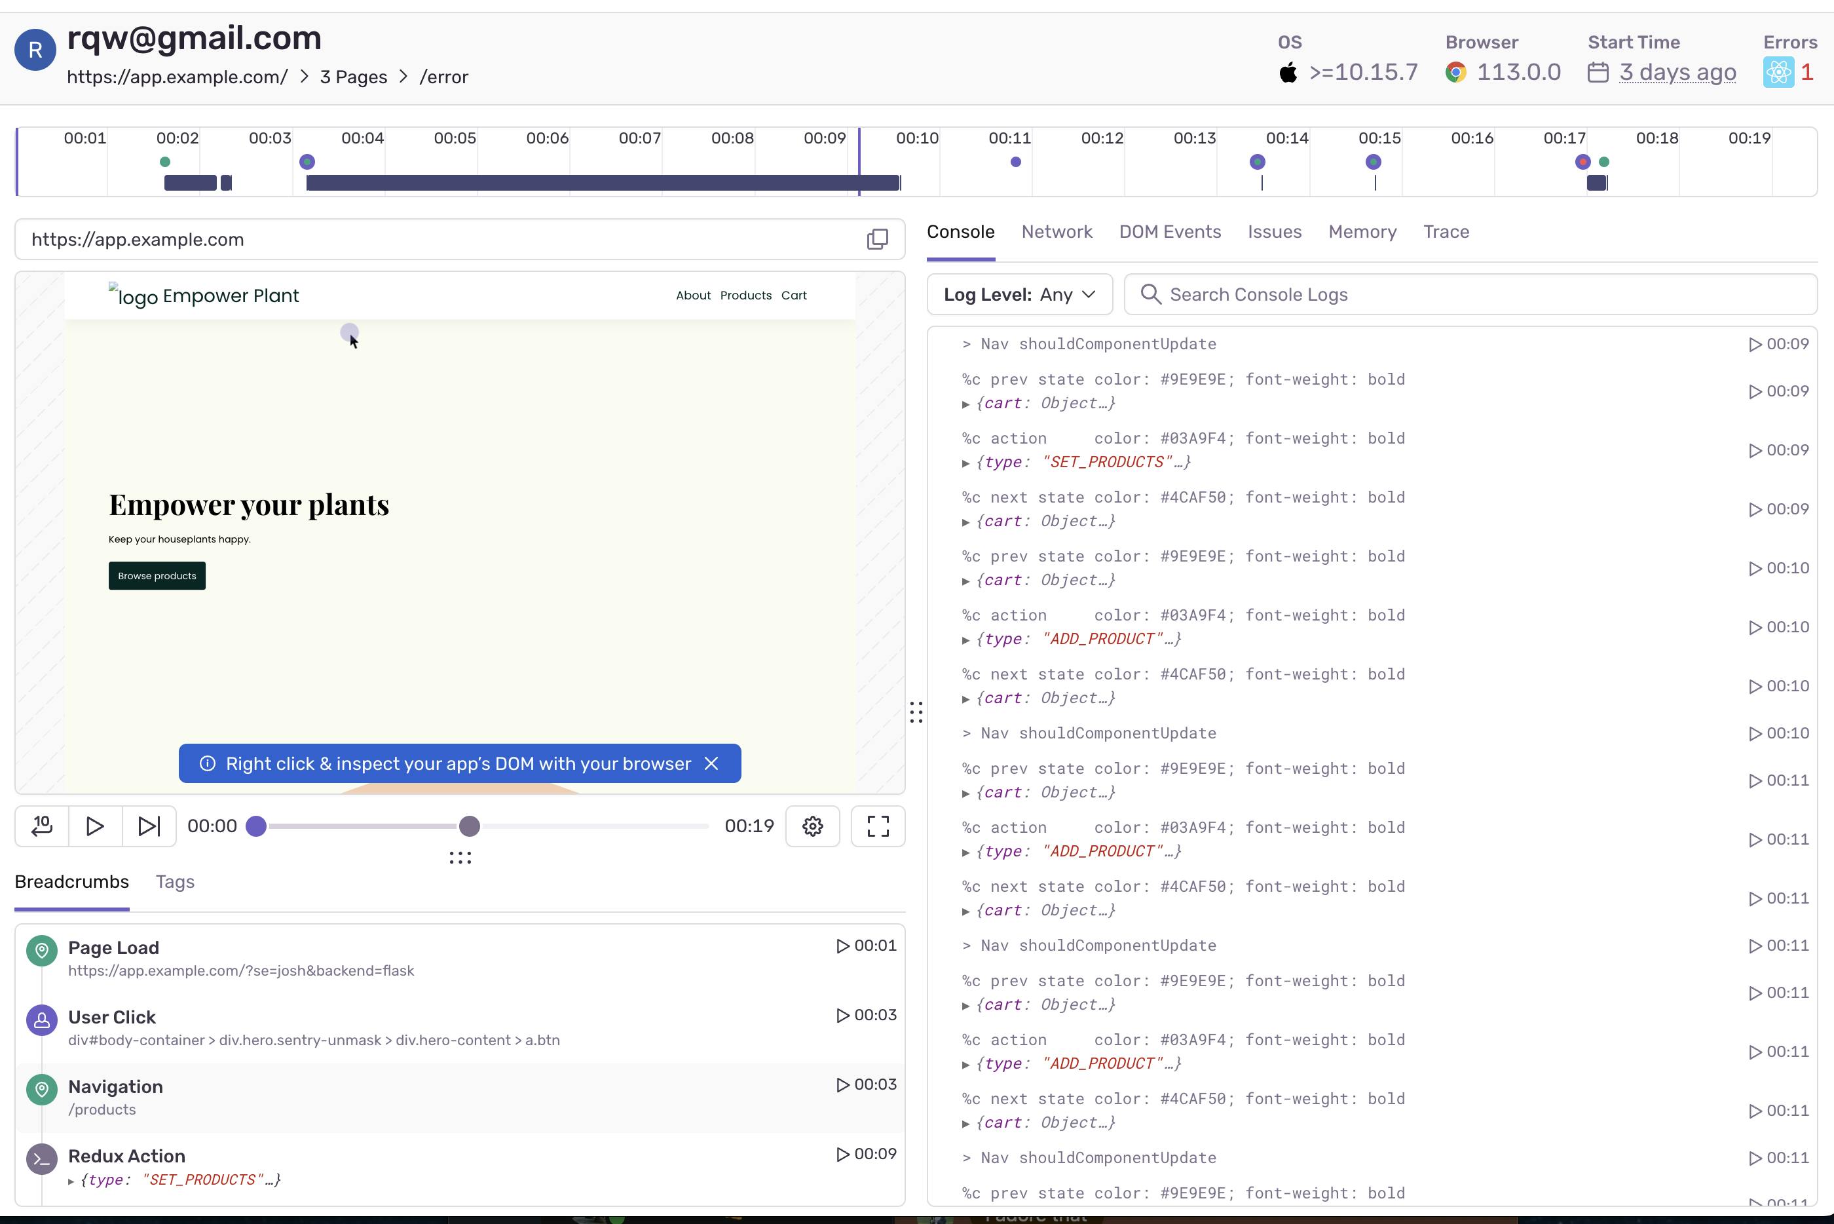Click the React errors icon in header
The image size is (1834, 1224).
point(1778,73)
